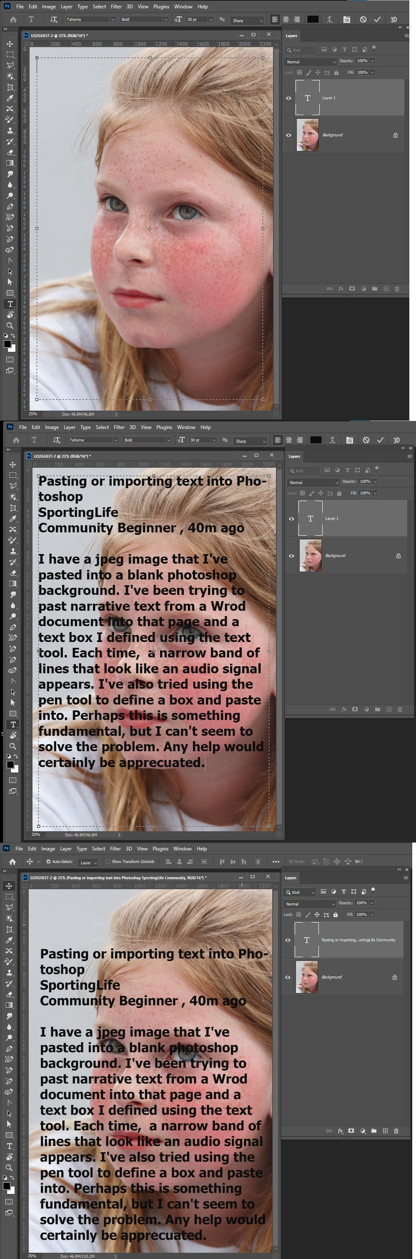Create new layer icon in the bottom Layers panel
Viewport: 416px width, 1259px height.
385,1131
